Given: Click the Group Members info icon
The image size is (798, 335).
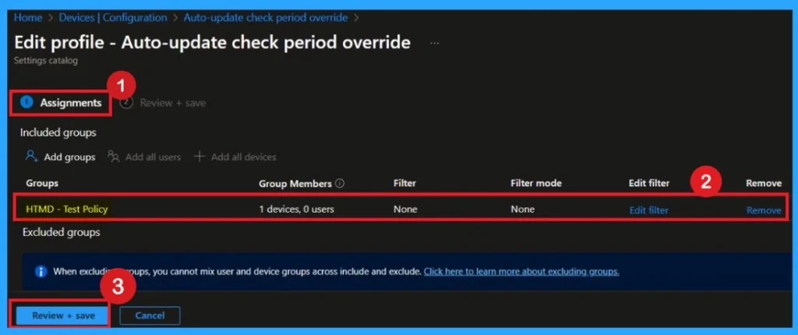Looking at the screenshot, I should pyautogui.click(x=340, y=183).
